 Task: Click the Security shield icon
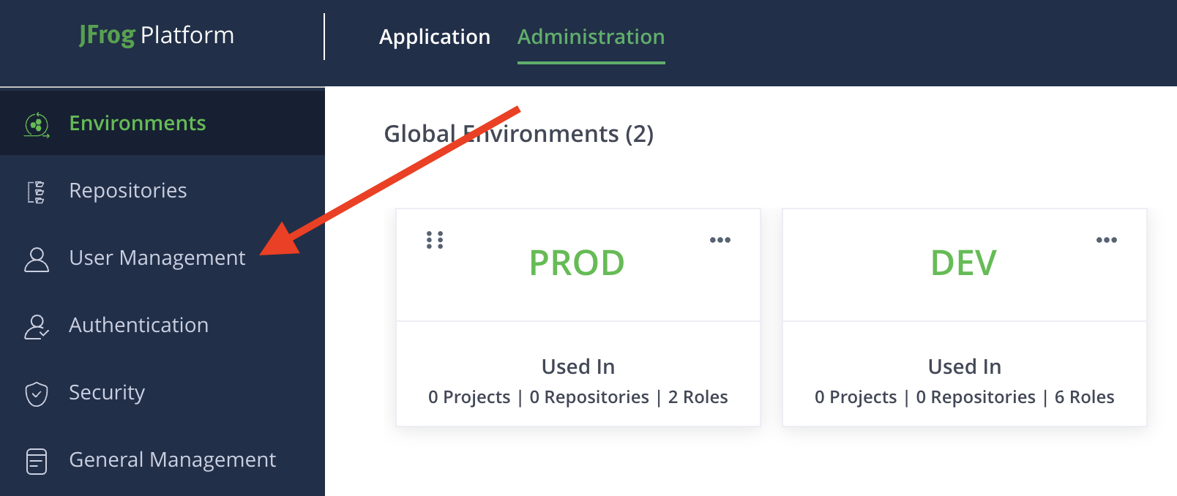click(x=37, y=394)
